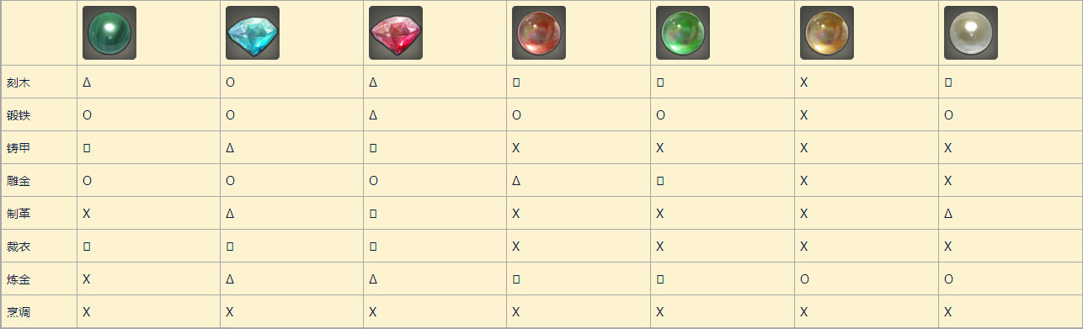Click the dark green orb icon
This screenshot has height=329, width=1083.
[x=109, y=33]
